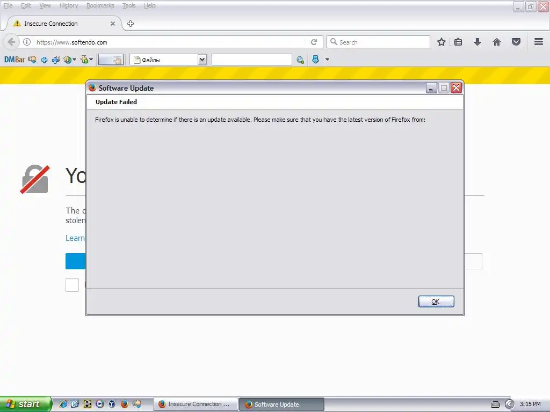Launch VirtualBox cube icon in quick launch
This screenshot has width=550, height=412.
112,404
